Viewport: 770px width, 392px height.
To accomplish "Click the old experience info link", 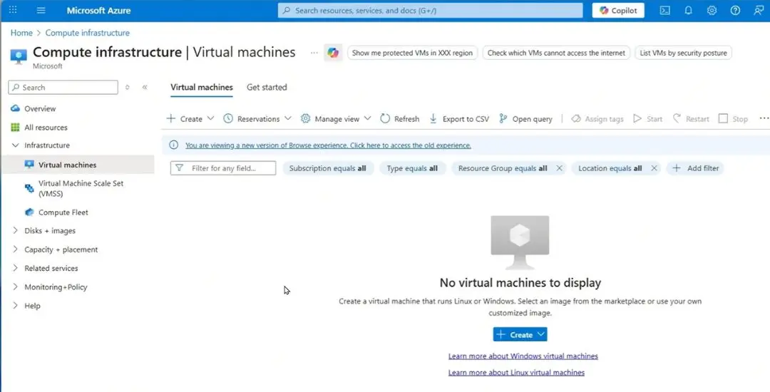I will point(328,145).
